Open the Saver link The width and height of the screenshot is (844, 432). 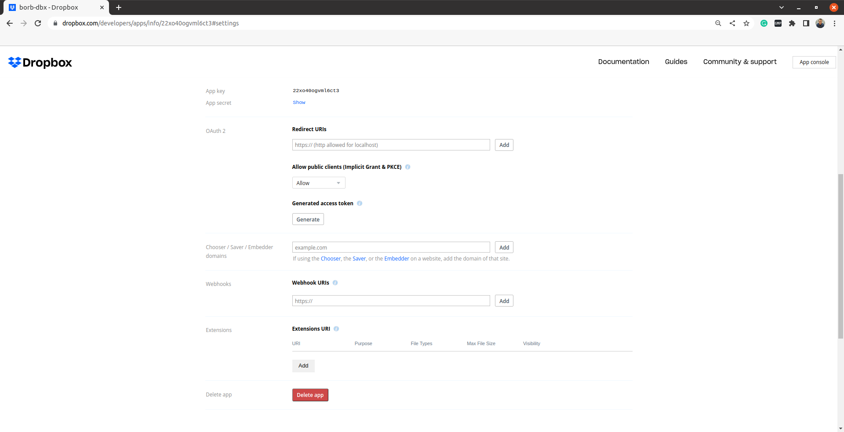pyautogui.click(x=359, y=259)
